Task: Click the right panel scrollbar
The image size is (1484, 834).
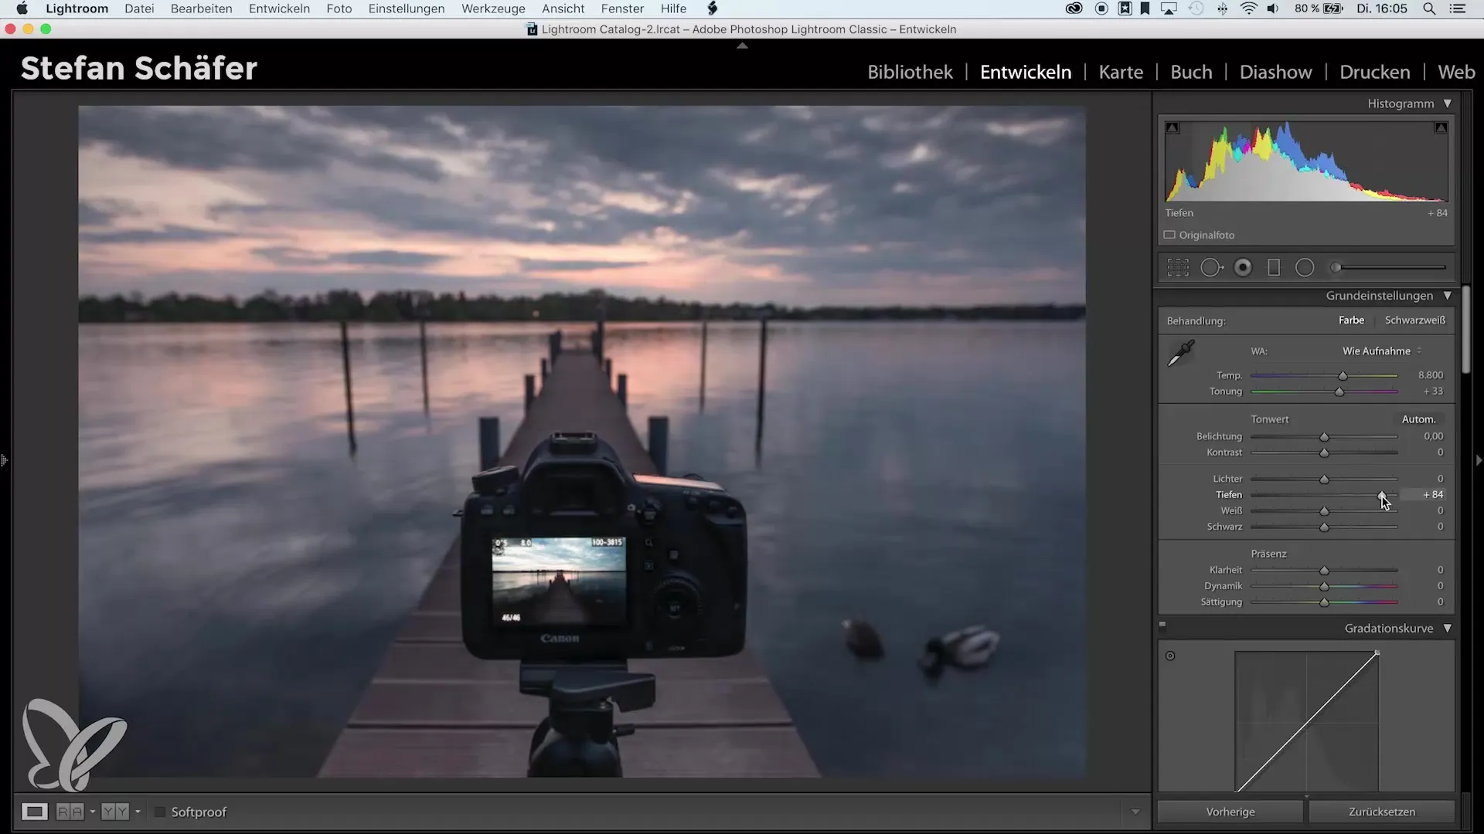Action: click(1465, 329)
